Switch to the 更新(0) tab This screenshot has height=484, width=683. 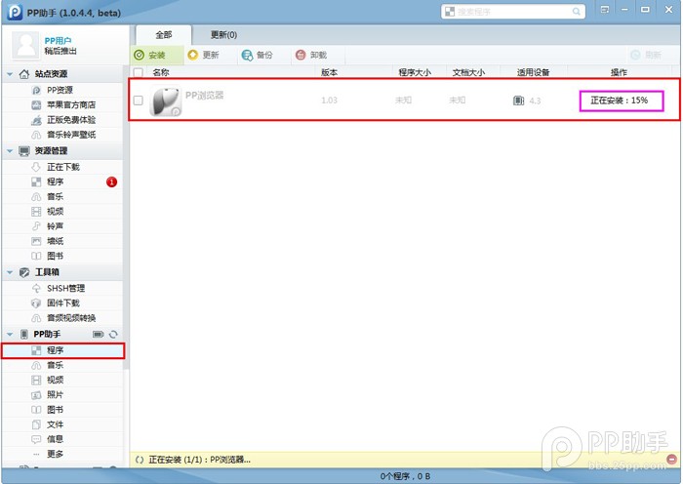(223, 35)
